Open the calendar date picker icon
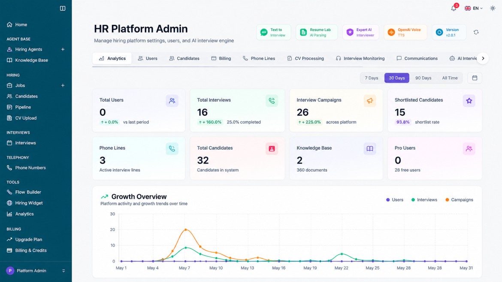The width and height of the screenshot is (502, 282). click(x=475, y=78)
